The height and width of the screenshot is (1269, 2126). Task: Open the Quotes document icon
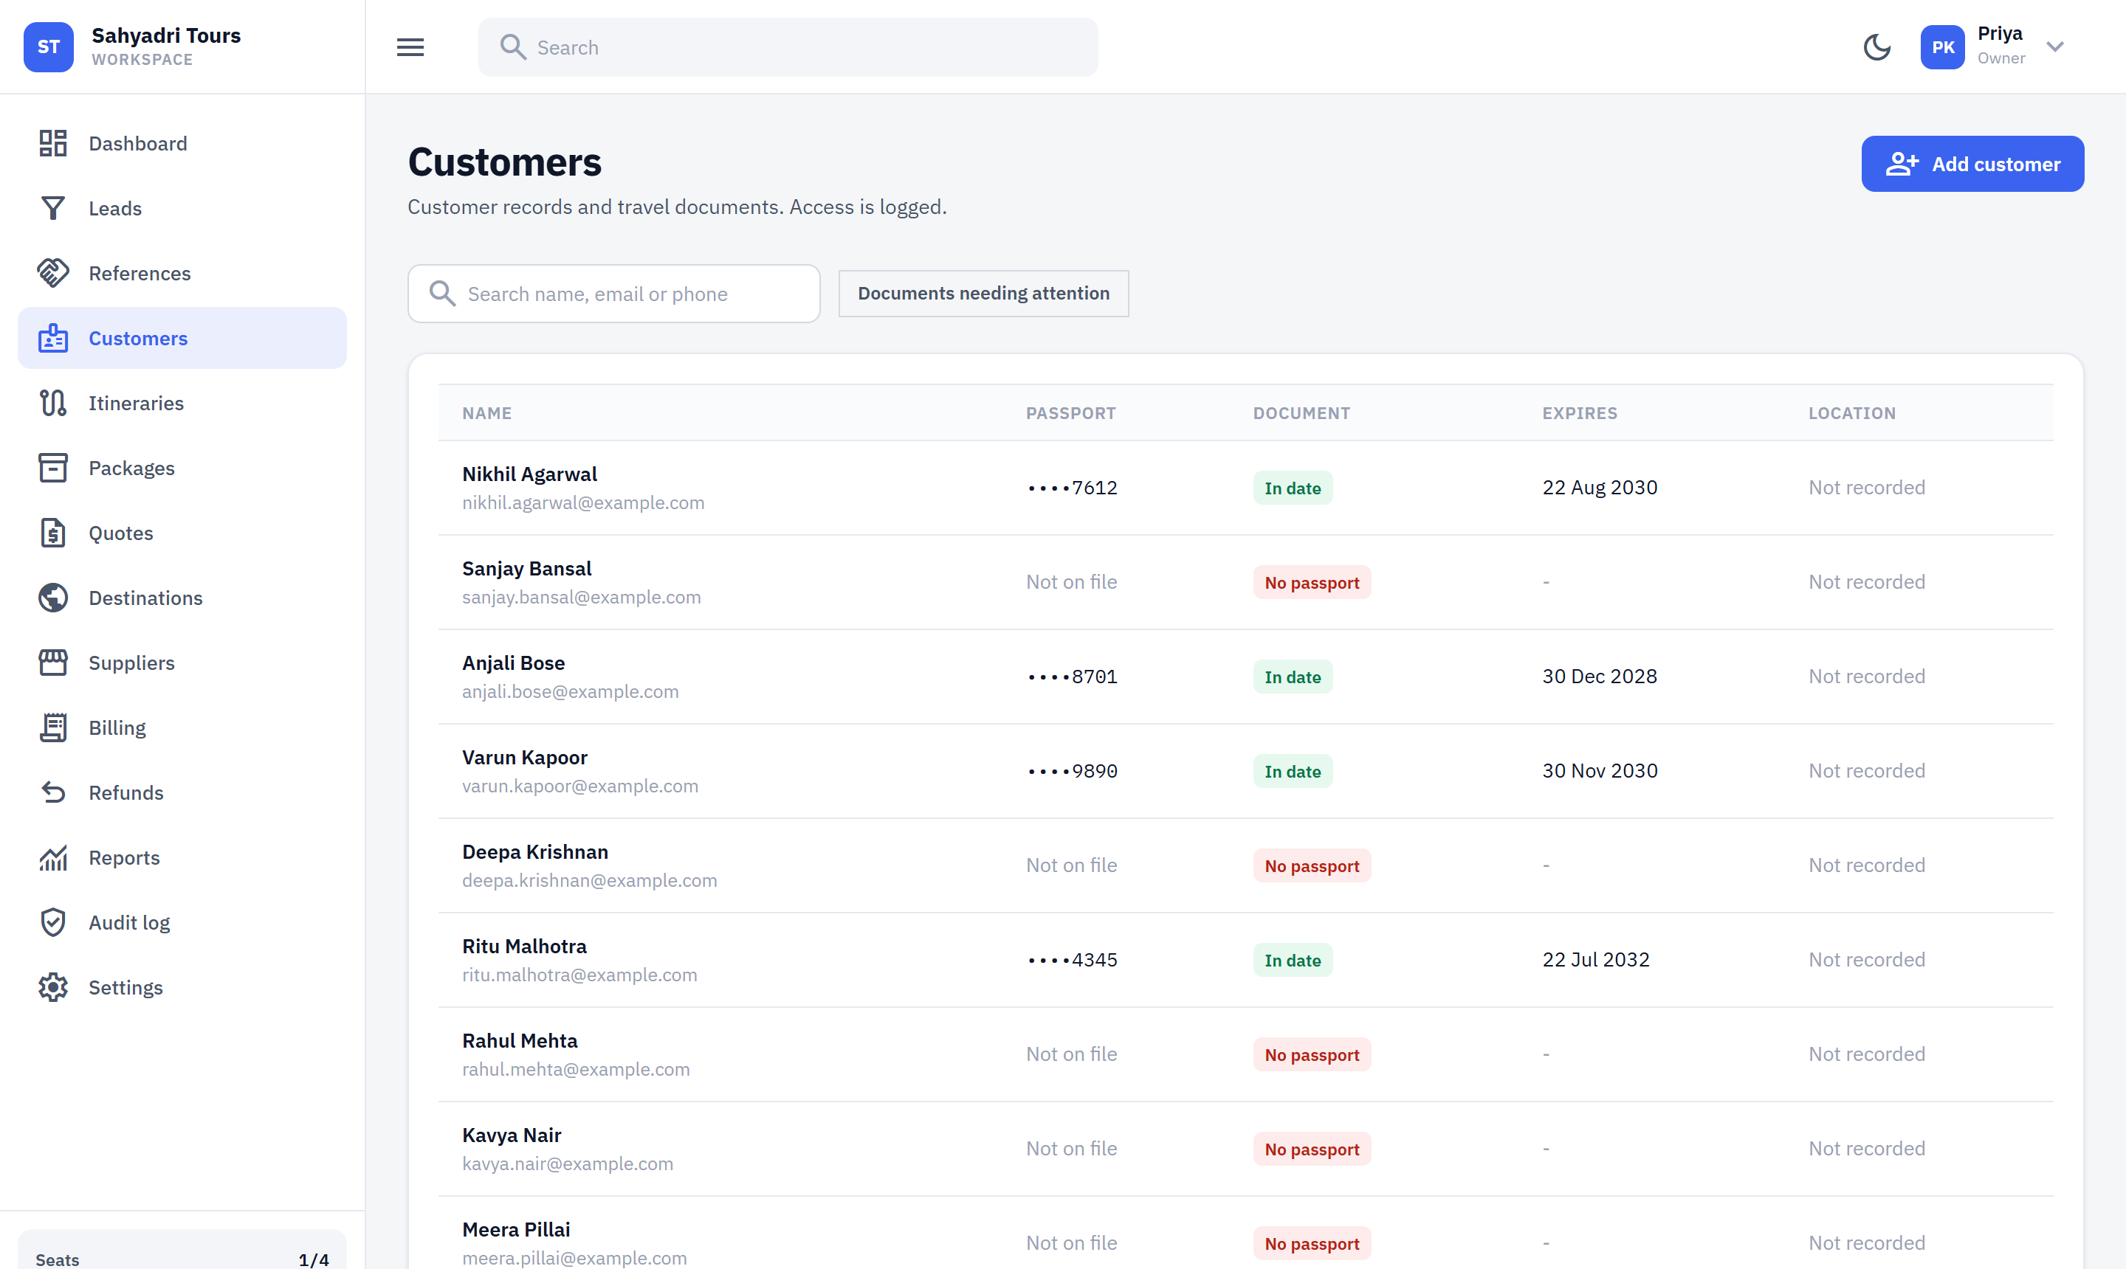click(53, 533)
